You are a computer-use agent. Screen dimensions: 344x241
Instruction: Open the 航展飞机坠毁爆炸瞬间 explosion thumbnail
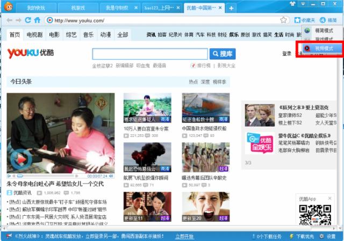tap(147, 157)
